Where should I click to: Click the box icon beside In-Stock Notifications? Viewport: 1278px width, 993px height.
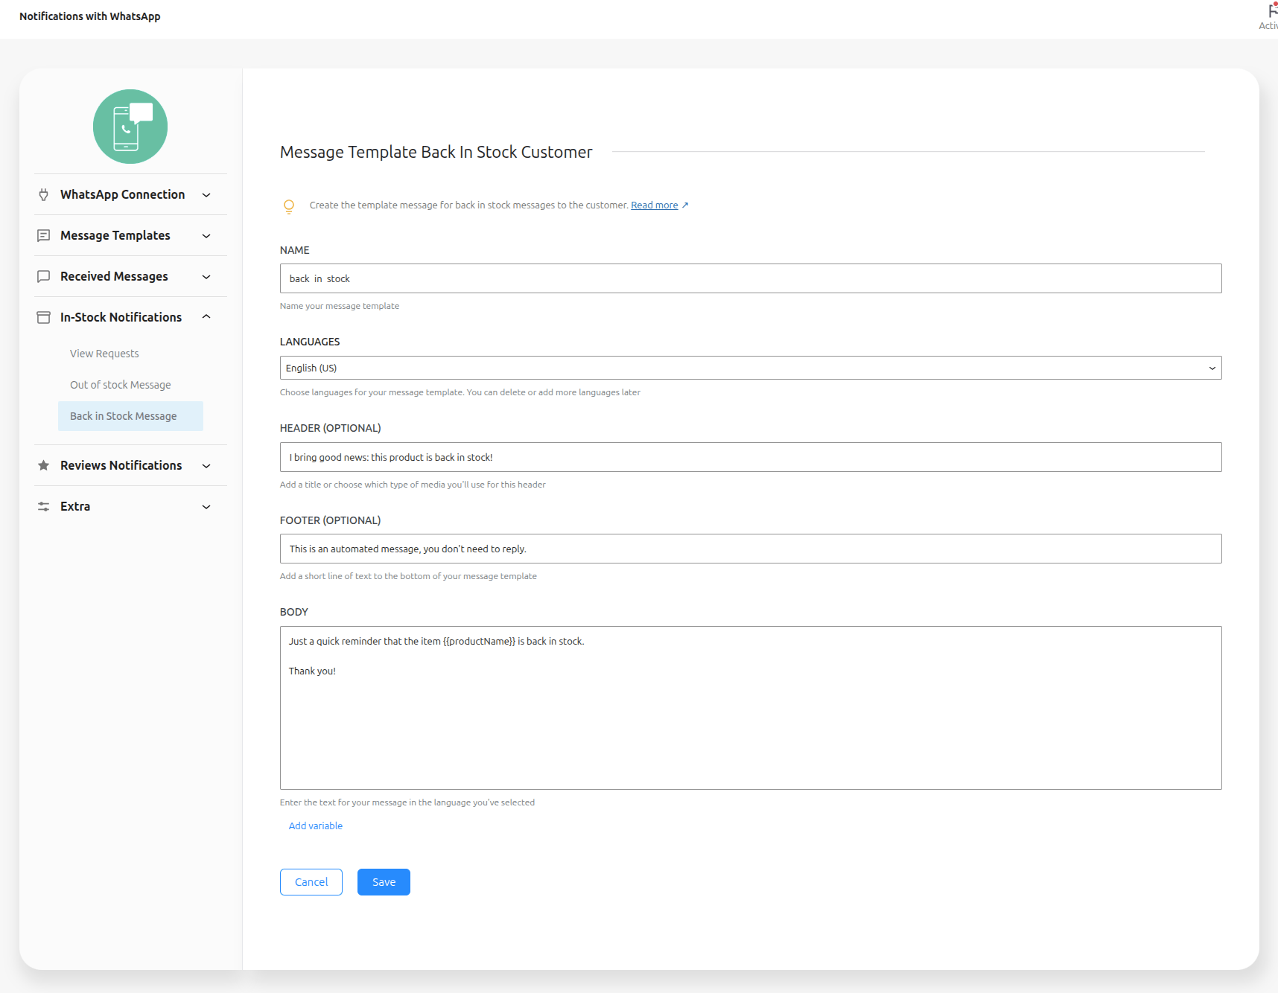pyautogui.click(x=44, y=318)
